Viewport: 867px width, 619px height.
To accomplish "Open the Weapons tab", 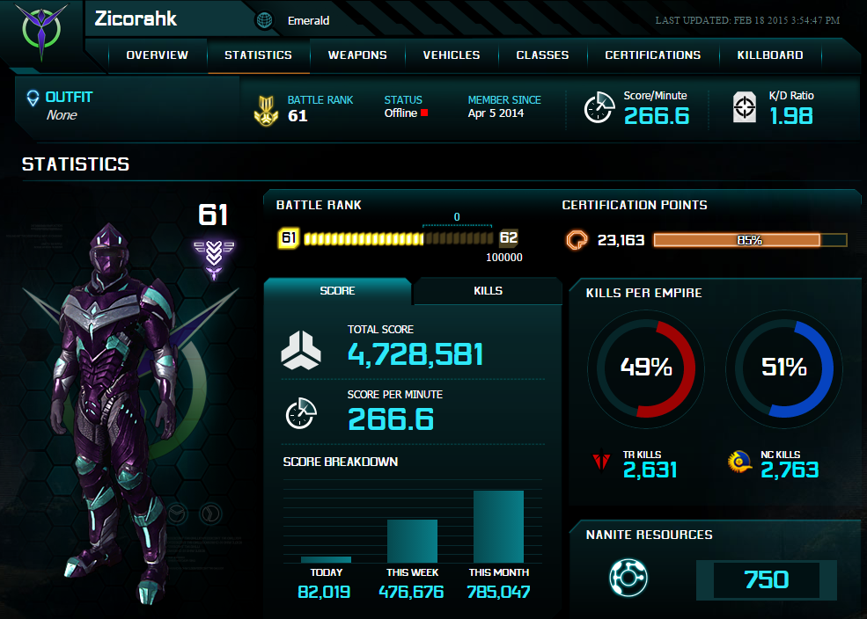I will click(357, 55).
